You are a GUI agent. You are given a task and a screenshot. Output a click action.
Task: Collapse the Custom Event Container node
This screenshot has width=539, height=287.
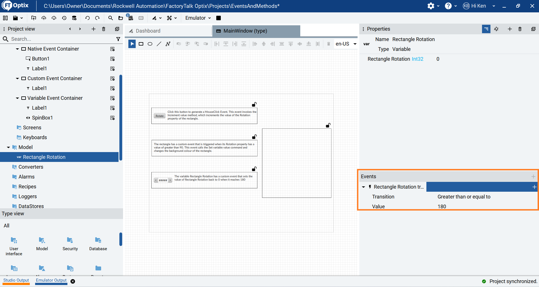pyautogui.click(x=17, y=78)
